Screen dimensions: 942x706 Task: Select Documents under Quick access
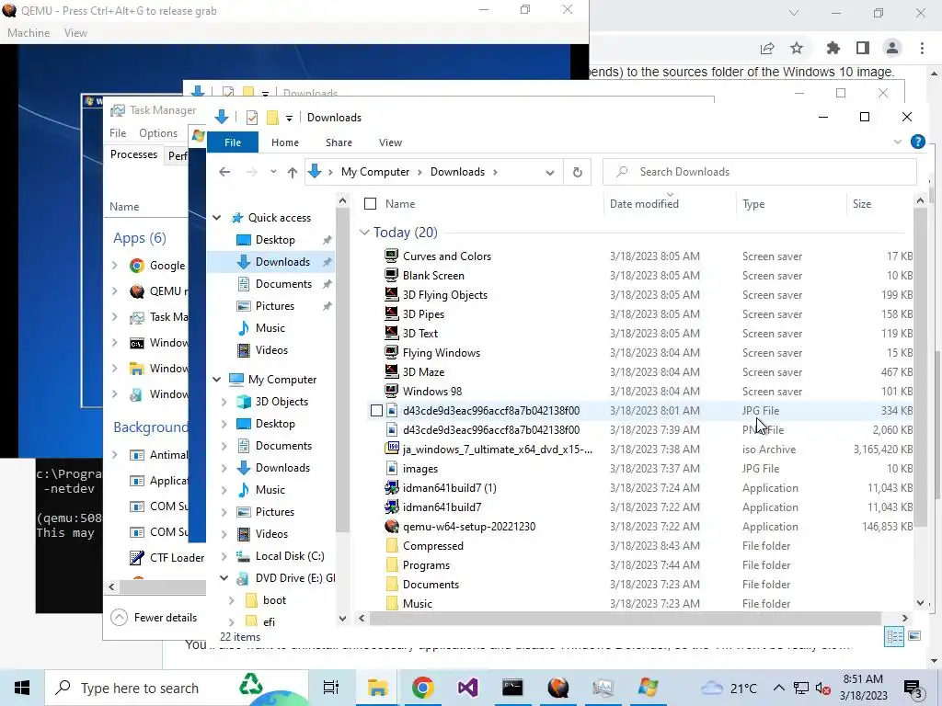[x=283, y=284]
